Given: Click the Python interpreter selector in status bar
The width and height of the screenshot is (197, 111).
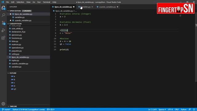Looking at the screenshot, I should 29,109.
